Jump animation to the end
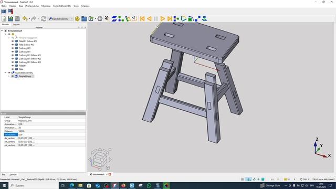Image resolution: width=336 pixels, height=189 pixels. (169, 19)
